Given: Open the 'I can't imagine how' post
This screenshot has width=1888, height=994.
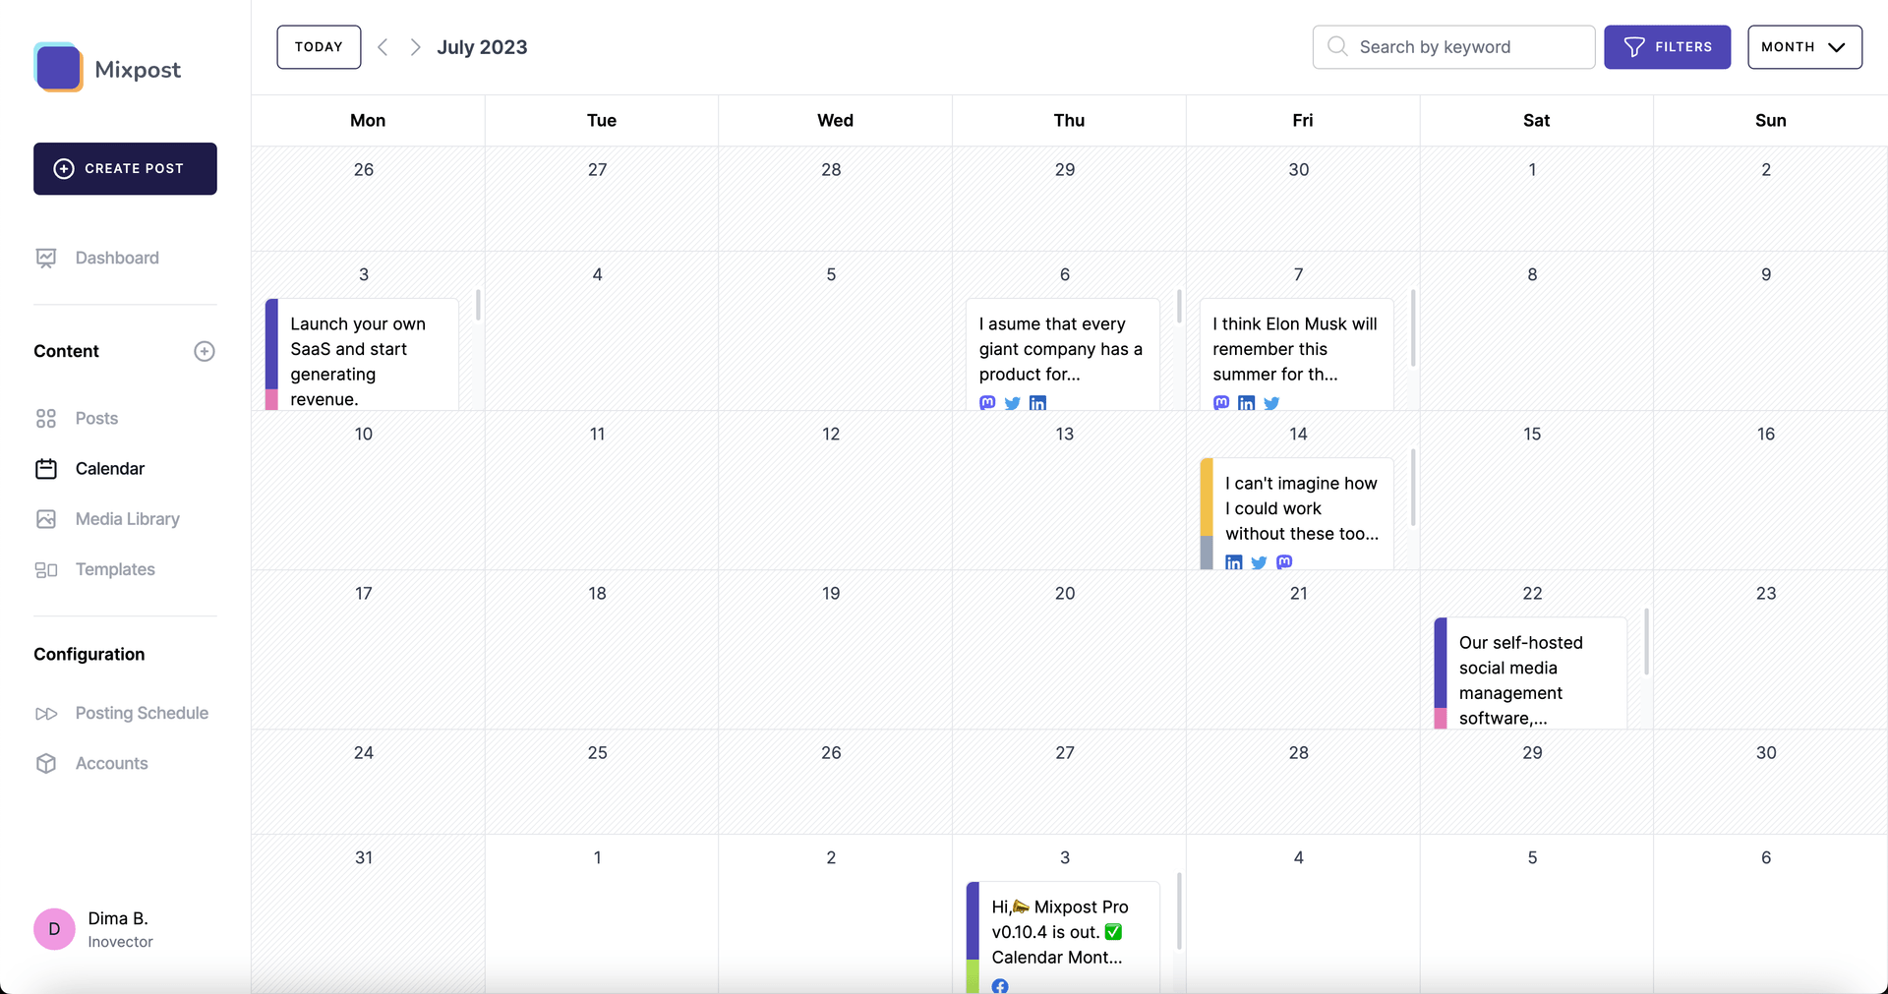Looking at the screenshot, I should click(1296, 514).
